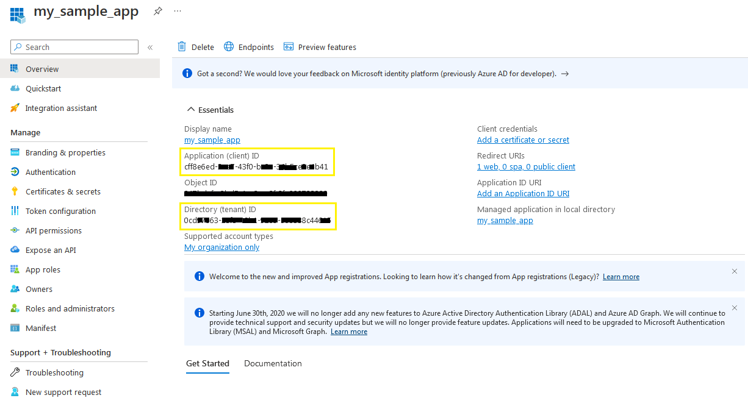Click Add a certificate or secret
748x398 pixels.
tap(523, 140)
